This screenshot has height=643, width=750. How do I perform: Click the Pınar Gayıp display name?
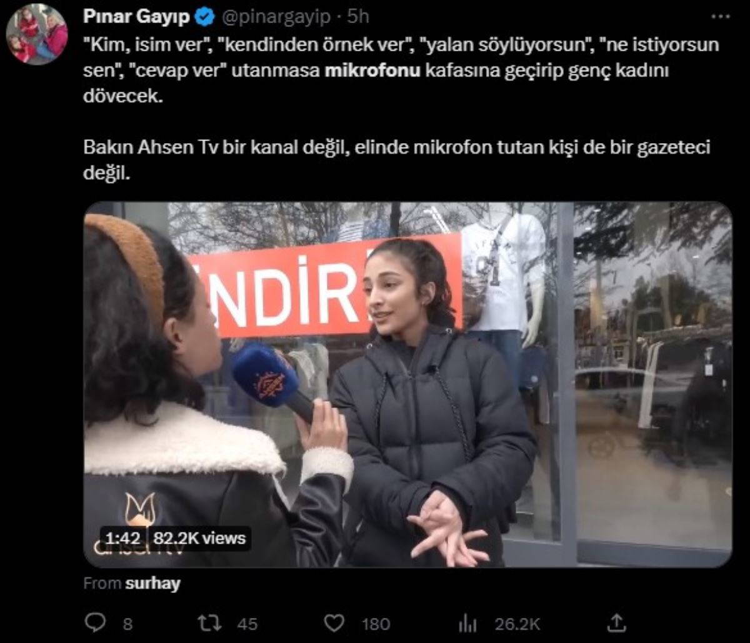[x=136, y=17]
